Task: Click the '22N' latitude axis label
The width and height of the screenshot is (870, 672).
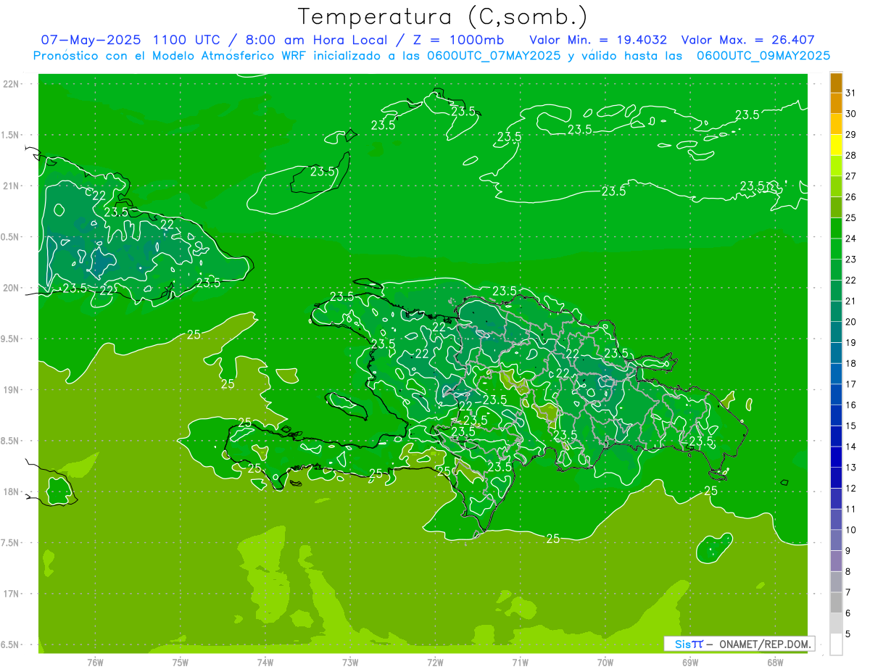Action: point(11,84)
